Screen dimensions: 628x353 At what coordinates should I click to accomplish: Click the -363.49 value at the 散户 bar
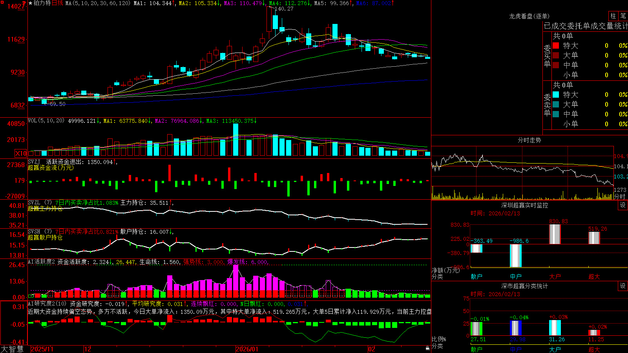[x=481, y=241]
